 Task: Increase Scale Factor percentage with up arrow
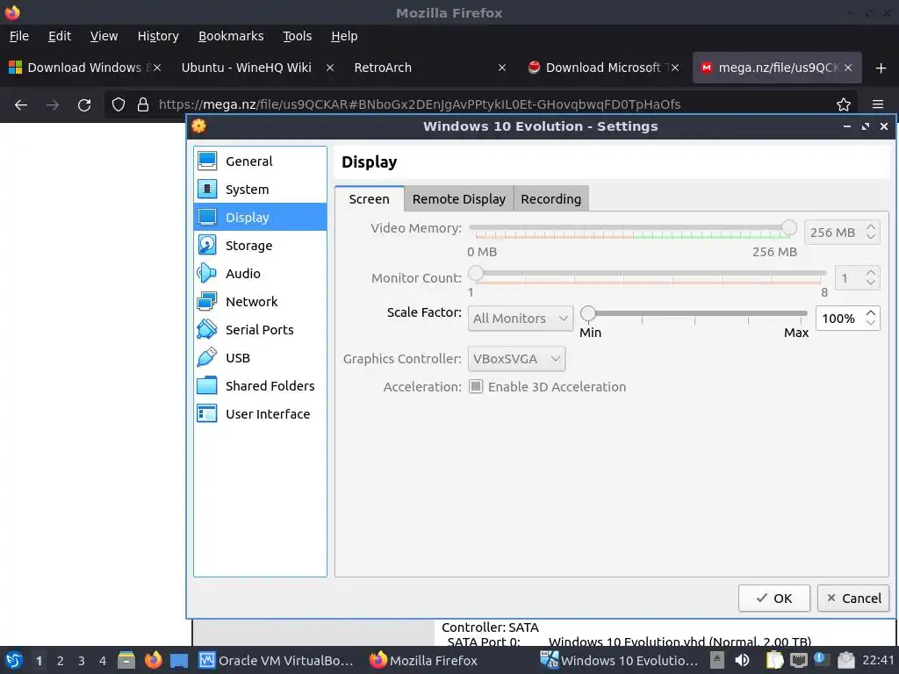pyautogui.click(x=871, y=313)
